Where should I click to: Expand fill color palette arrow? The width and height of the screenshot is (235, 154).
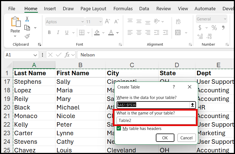(103, 33)
